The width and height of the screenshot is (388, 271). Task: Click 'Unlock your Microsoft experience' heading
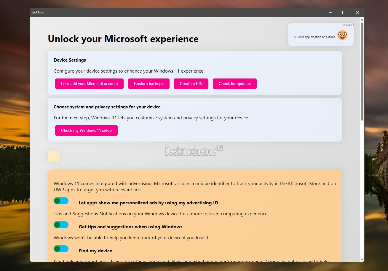coord(123,39)
